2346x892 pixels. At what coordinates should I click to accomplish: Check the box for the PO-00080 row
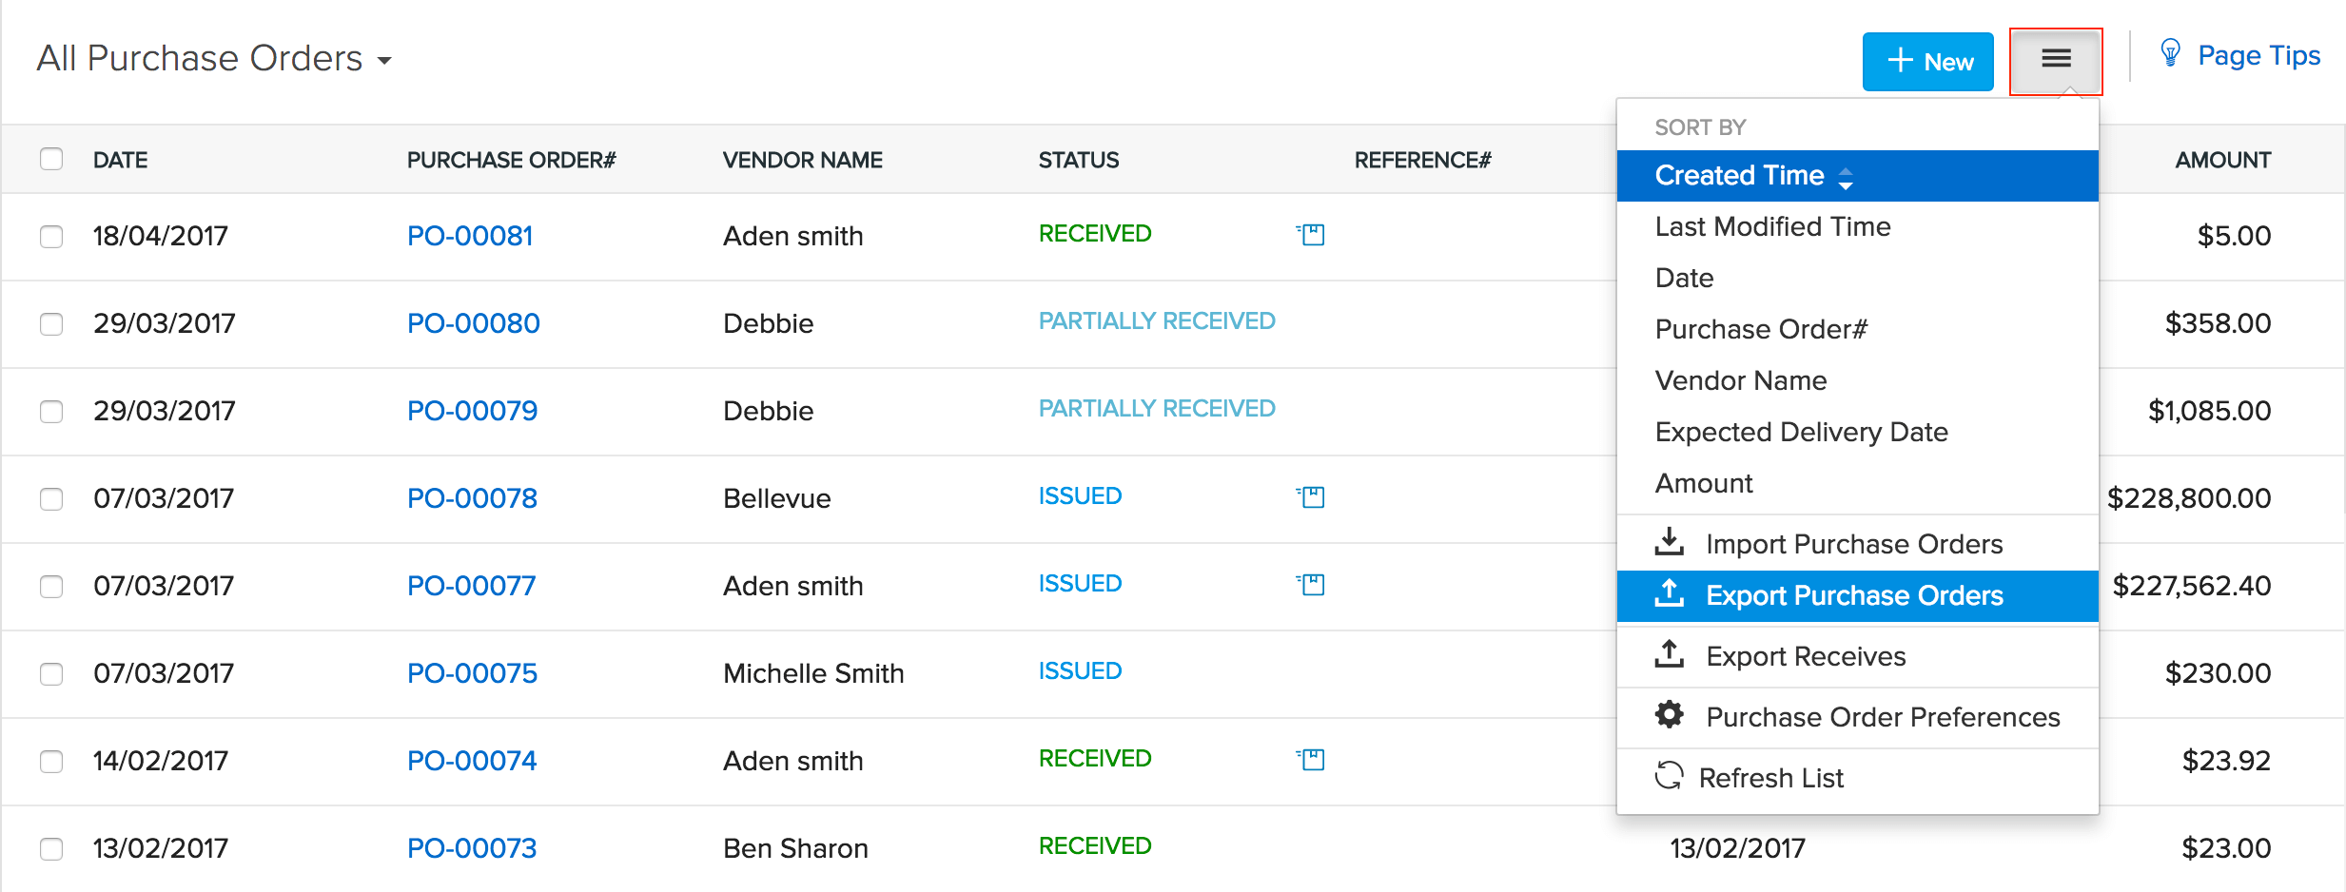(x=51, y=324)
